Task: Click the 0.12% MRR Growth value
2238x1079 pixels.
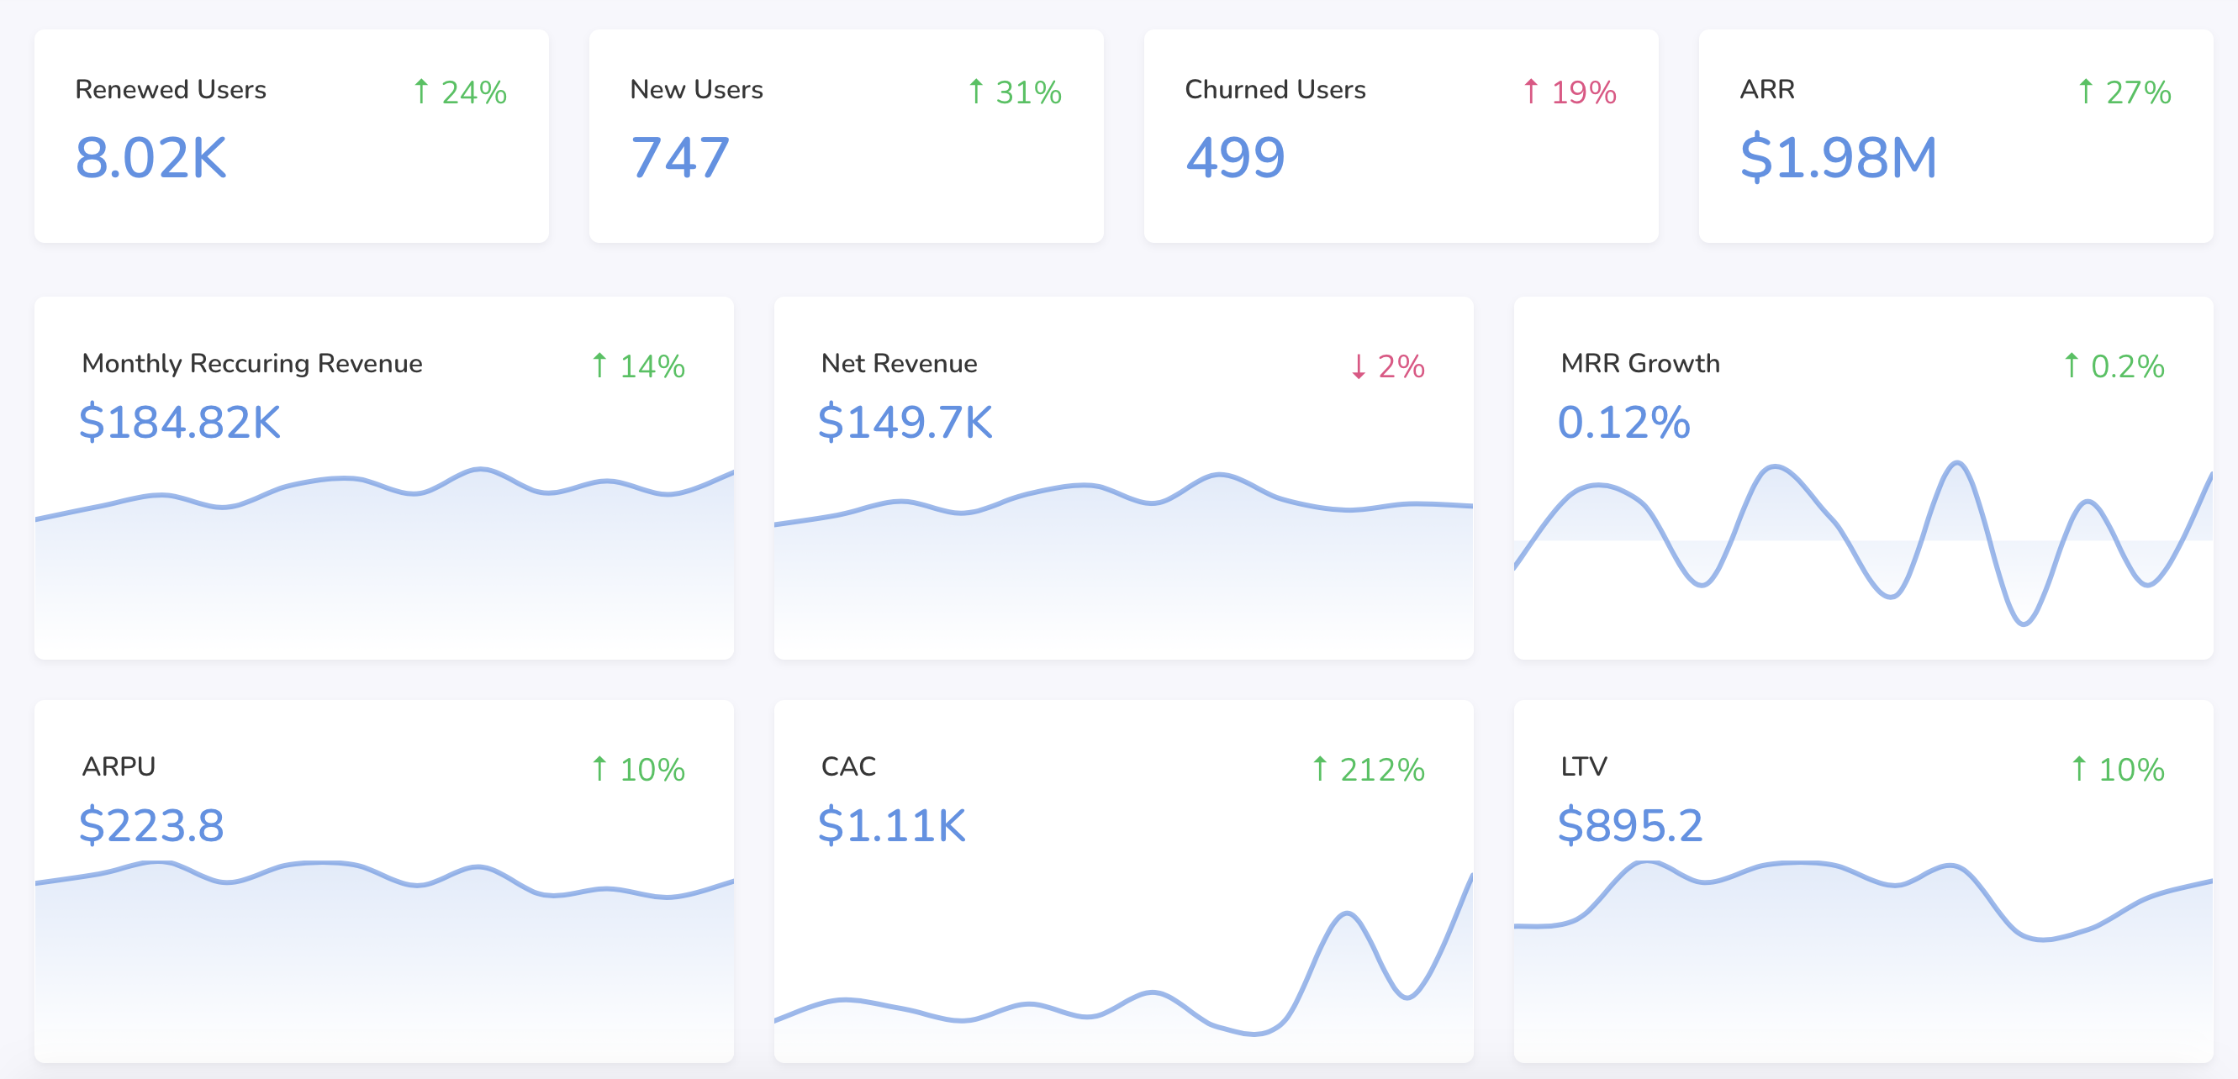Action: click(x=1623, y=423)
